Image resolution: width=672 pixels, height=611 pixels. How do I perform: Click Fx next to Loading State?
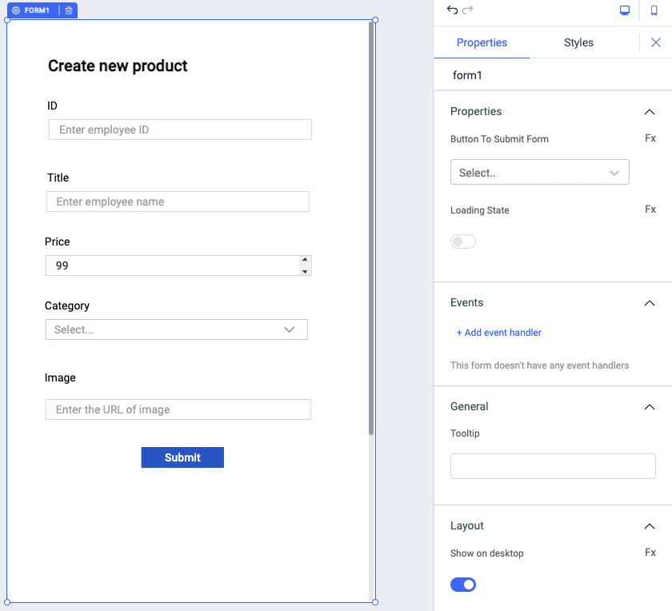click(x=650, y=210)
